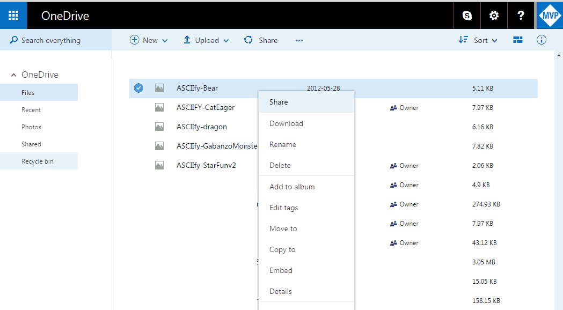Image resolution: width=563 pixels, height=310 pixels.
Task: Choose Rename from the context menu
Action: click(x=283, y=144)
